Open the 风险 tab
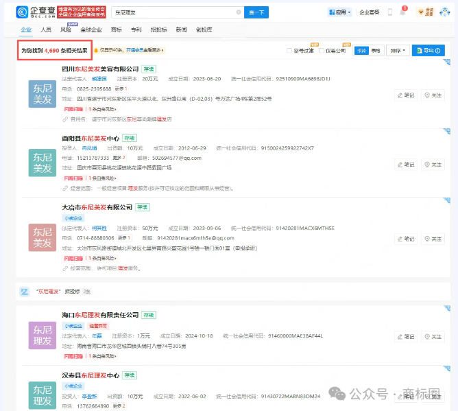The height and width of the screenshot is (411, 458). pyautogui.click(x=66, y=30)
